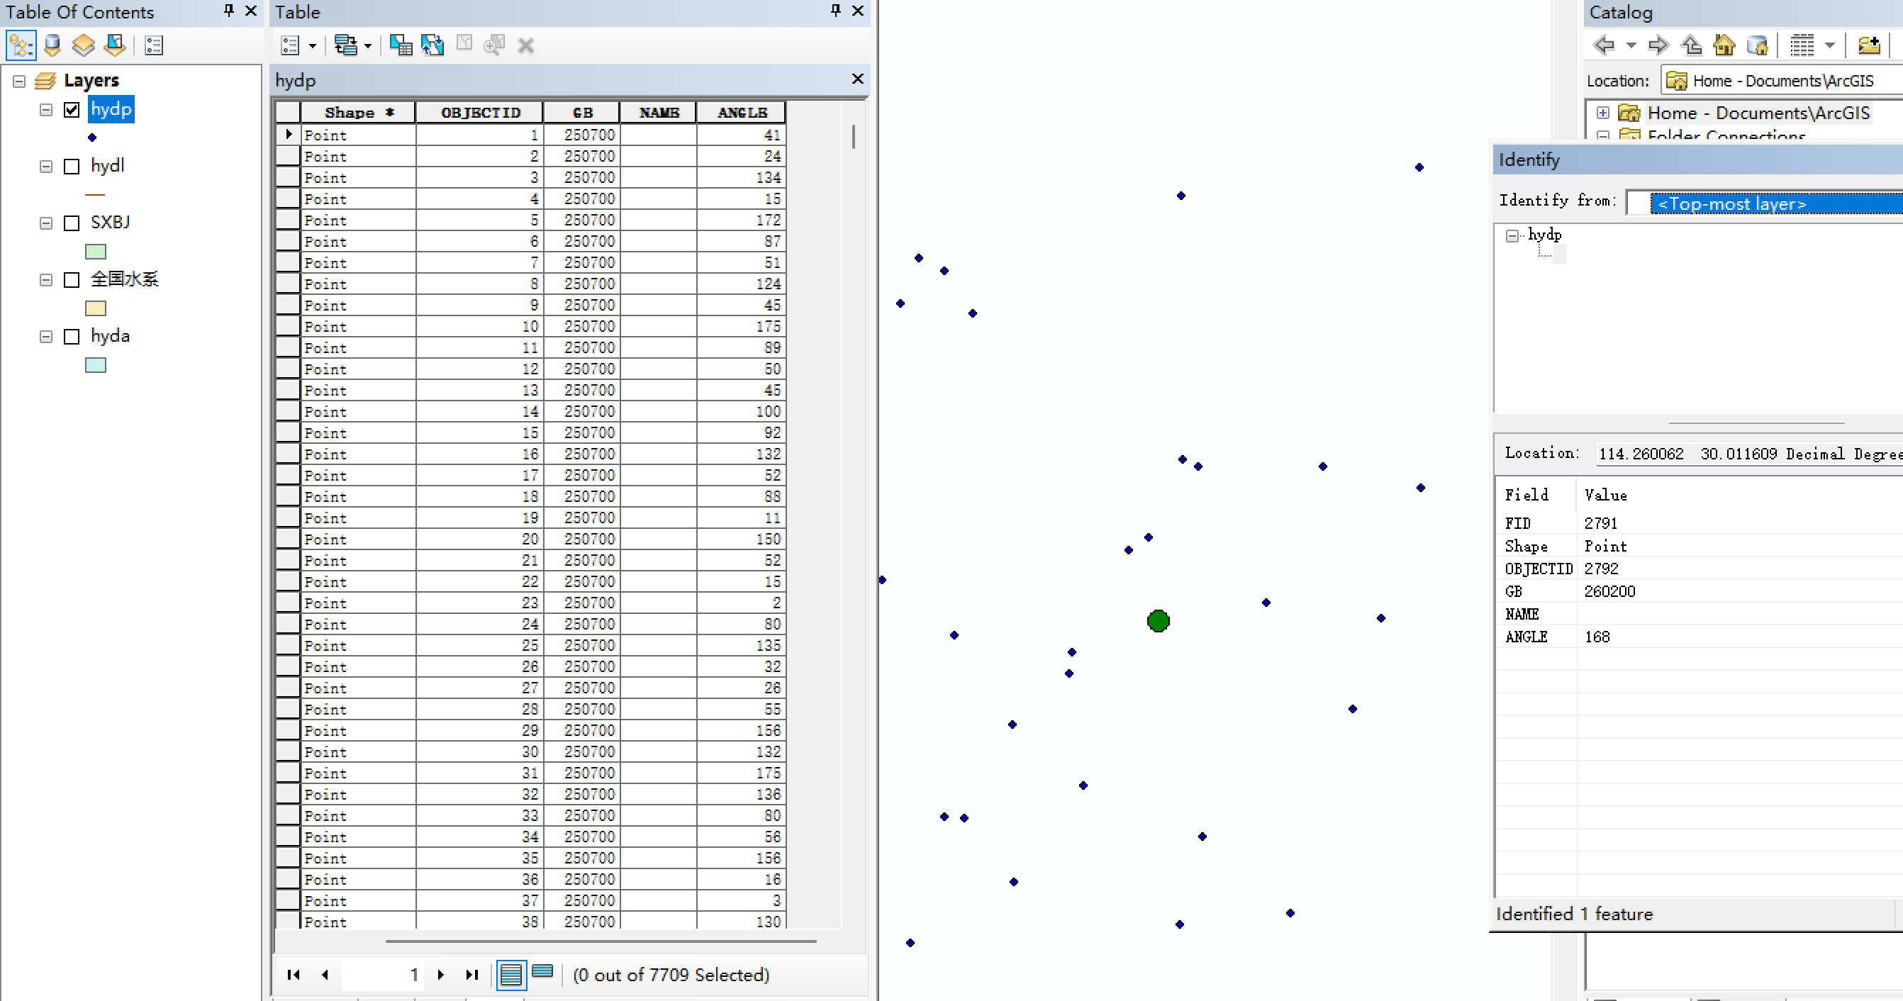Uncheck the hydp layer checkbox
1903x1001 pixels.
pyautogui.click(x=72, y=109)
